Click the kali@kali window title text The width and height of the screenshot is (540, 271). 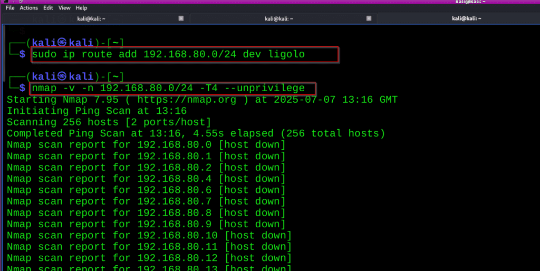(x=470, y=2)
